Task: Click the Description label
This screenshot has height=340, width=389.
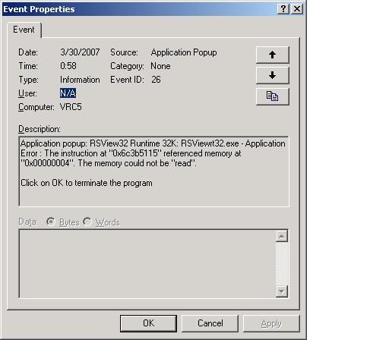Action: [x=40, y=129]
